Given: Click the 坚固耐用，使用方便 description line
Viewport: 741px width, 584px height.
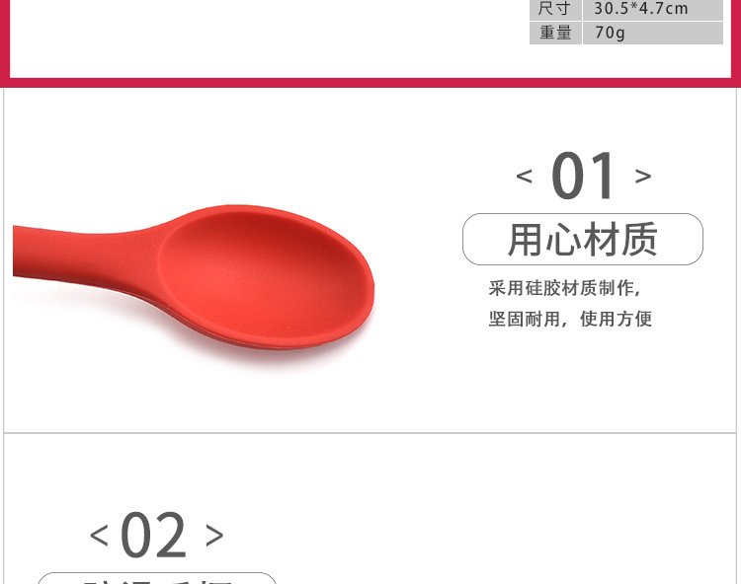Looking at the screenshot, I should [570, 320].
